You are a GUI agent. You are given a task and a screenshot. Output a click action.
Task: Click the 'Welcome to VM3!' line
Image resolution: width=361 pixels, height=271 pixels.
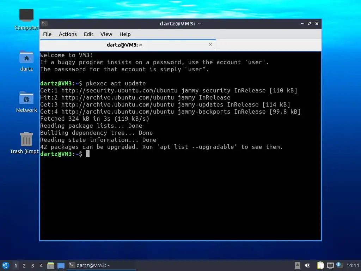[x=66, y=55]
